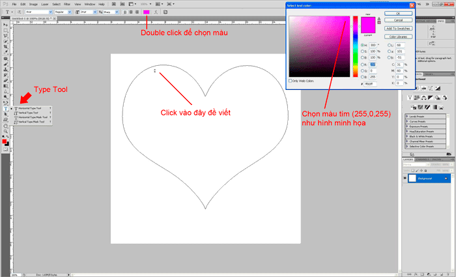456x277 pixels.
Task: Open the Filter menu
Action: pyautogui.click(x=66, y=4)
